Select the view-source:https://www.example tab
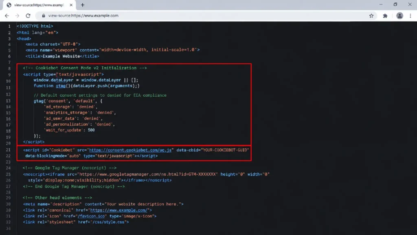The width and height of the screenshot is (417, 235). (39, 5)
